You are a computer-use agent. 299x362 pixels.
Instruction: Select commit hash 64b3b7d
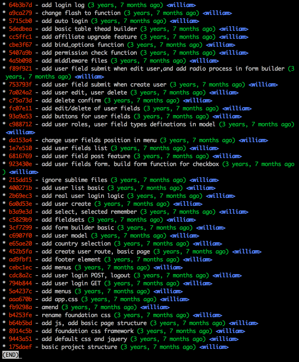coord(20,5)
